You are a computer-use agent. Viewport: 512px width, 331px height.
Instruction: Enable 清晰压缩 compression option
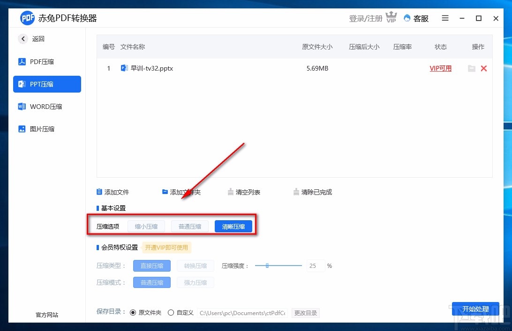[x=233, y=226]
